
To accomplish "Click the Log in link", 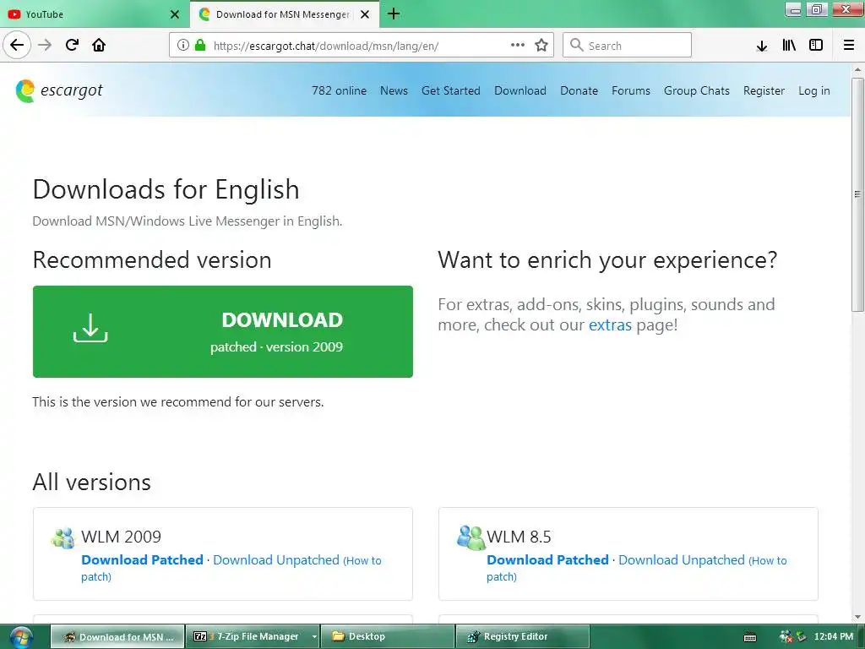I will 813,90.
